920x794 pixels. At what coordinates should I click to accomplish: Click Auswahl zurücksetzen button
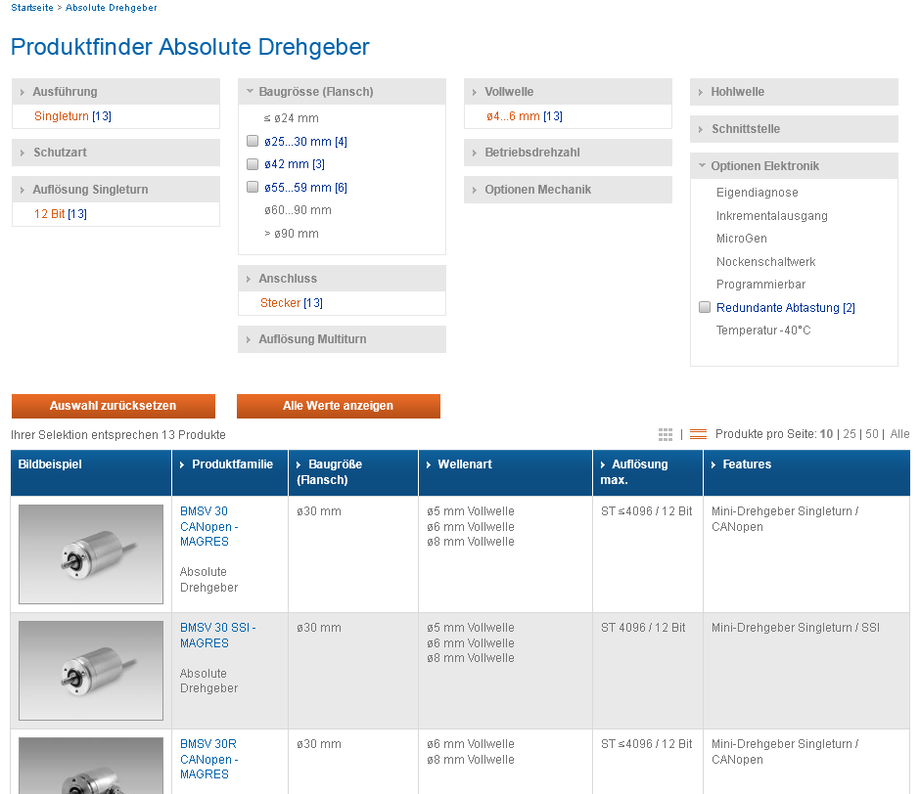click(x=114, y=406)
